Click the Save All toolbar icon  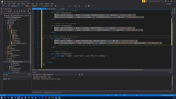(x=16, y=6)
